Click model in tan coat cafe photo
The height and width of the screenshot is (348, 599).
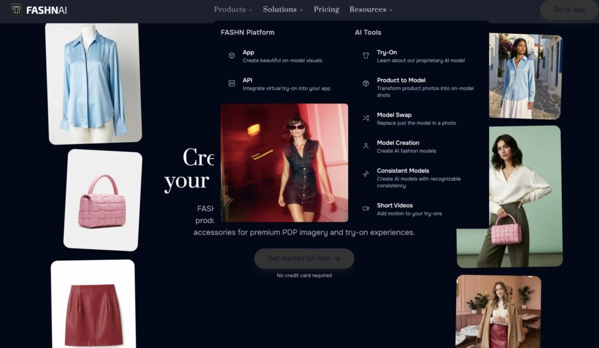498,311
